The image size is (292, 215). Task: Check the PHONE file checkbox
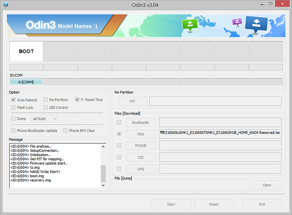pyautogui.click(x=119, y=145)
